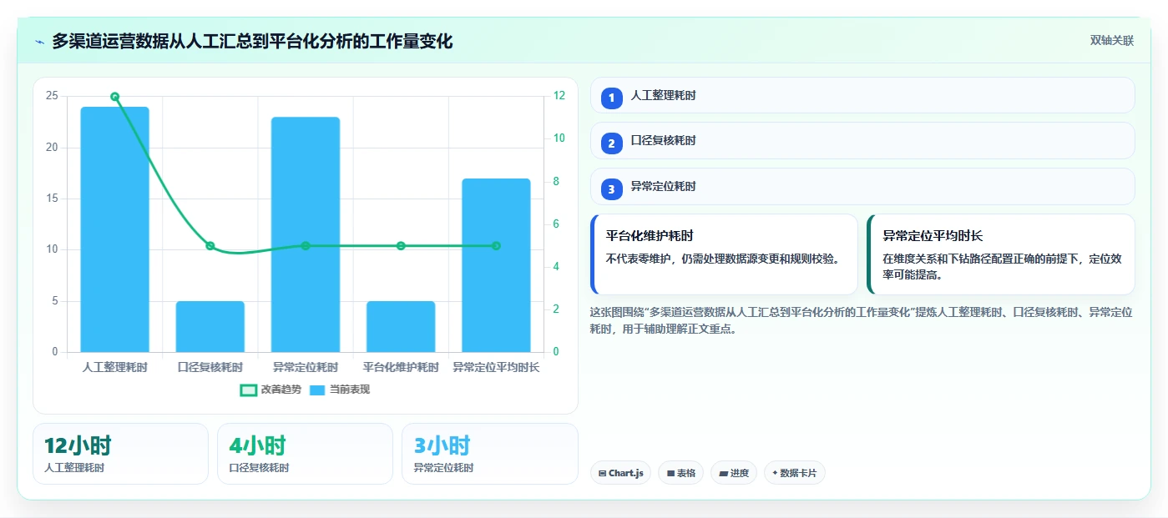Click x-axis label 人工整理耗时
Image resolution: width=1168 pixels, height=518 pixels.
click(x=114, y=367)
